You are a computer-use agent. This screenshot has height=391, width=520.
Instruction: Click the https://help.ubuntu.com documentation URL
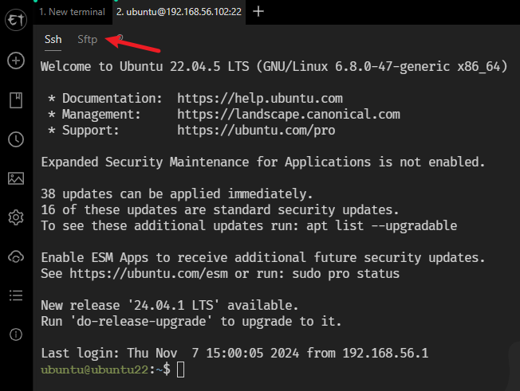coord(260,98)
